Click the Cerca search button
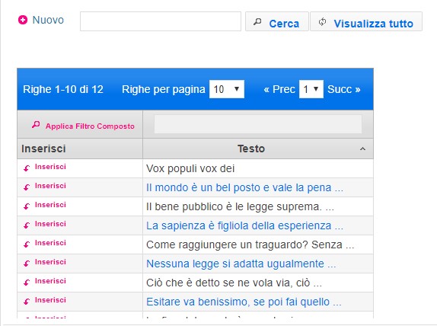This screenshot has width=437, height=326. point(277,21)
